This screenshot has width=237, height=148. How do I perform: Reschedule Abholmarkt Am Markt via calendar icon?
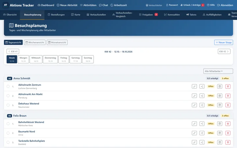[220, 96]
